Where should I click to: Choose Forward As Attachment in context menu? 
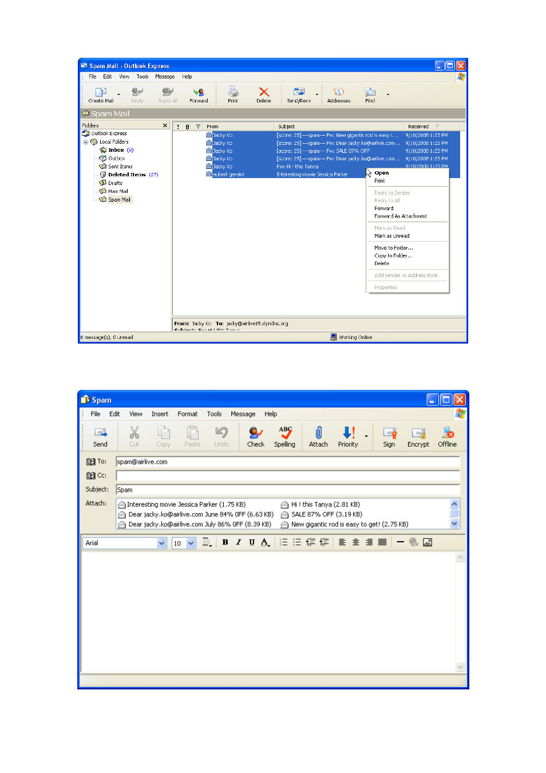pyautogui.click(x=401, y=216)
